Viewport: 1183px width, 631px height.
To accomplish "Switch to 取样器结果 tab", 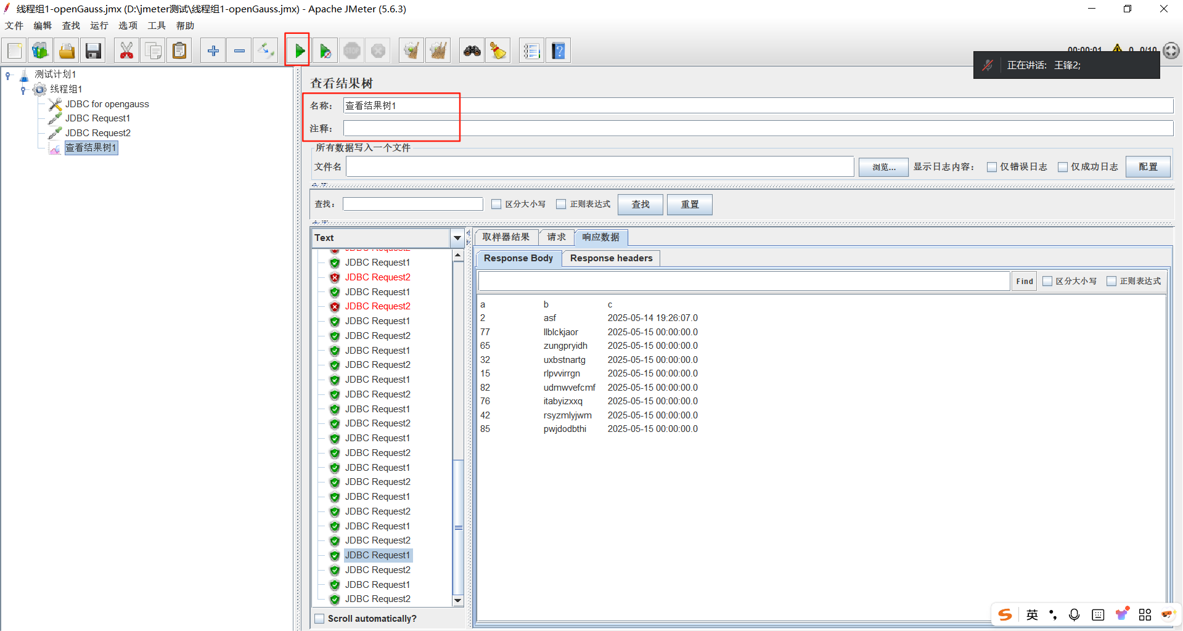I will tap(506, 237).
